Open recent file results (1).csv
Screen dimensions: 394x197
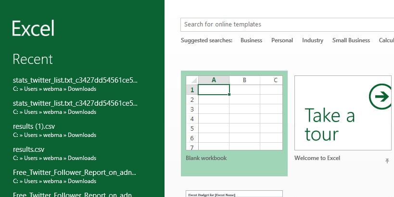(54, 131)
